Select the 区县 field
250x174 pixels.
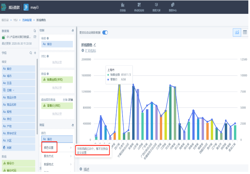(x=19, y=83)
